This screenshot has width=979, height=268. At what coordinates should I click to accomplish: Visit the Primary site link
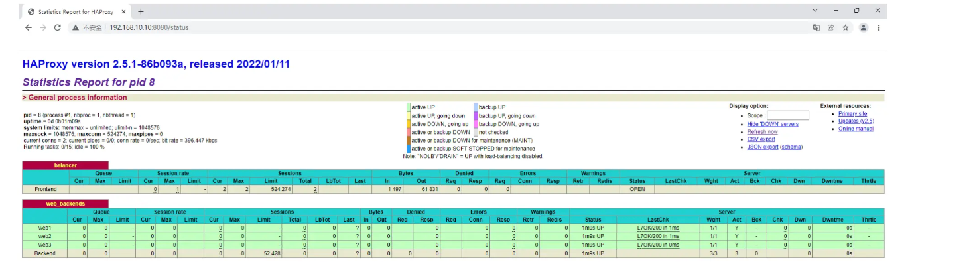pos(852,114)
